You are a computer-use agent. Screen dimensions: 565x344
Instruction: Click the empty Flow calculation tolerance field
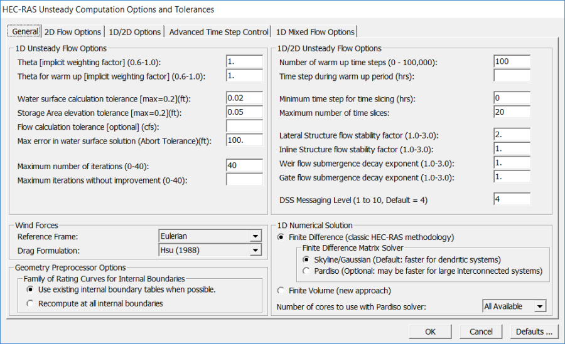pos(244,126)
